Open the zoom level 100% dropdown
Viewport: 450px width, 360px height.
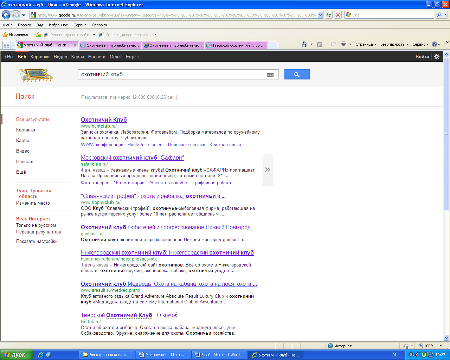[441, 346]
